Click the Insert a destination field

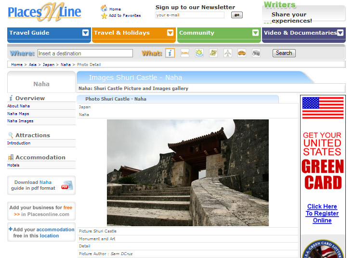tap(85, 53)
